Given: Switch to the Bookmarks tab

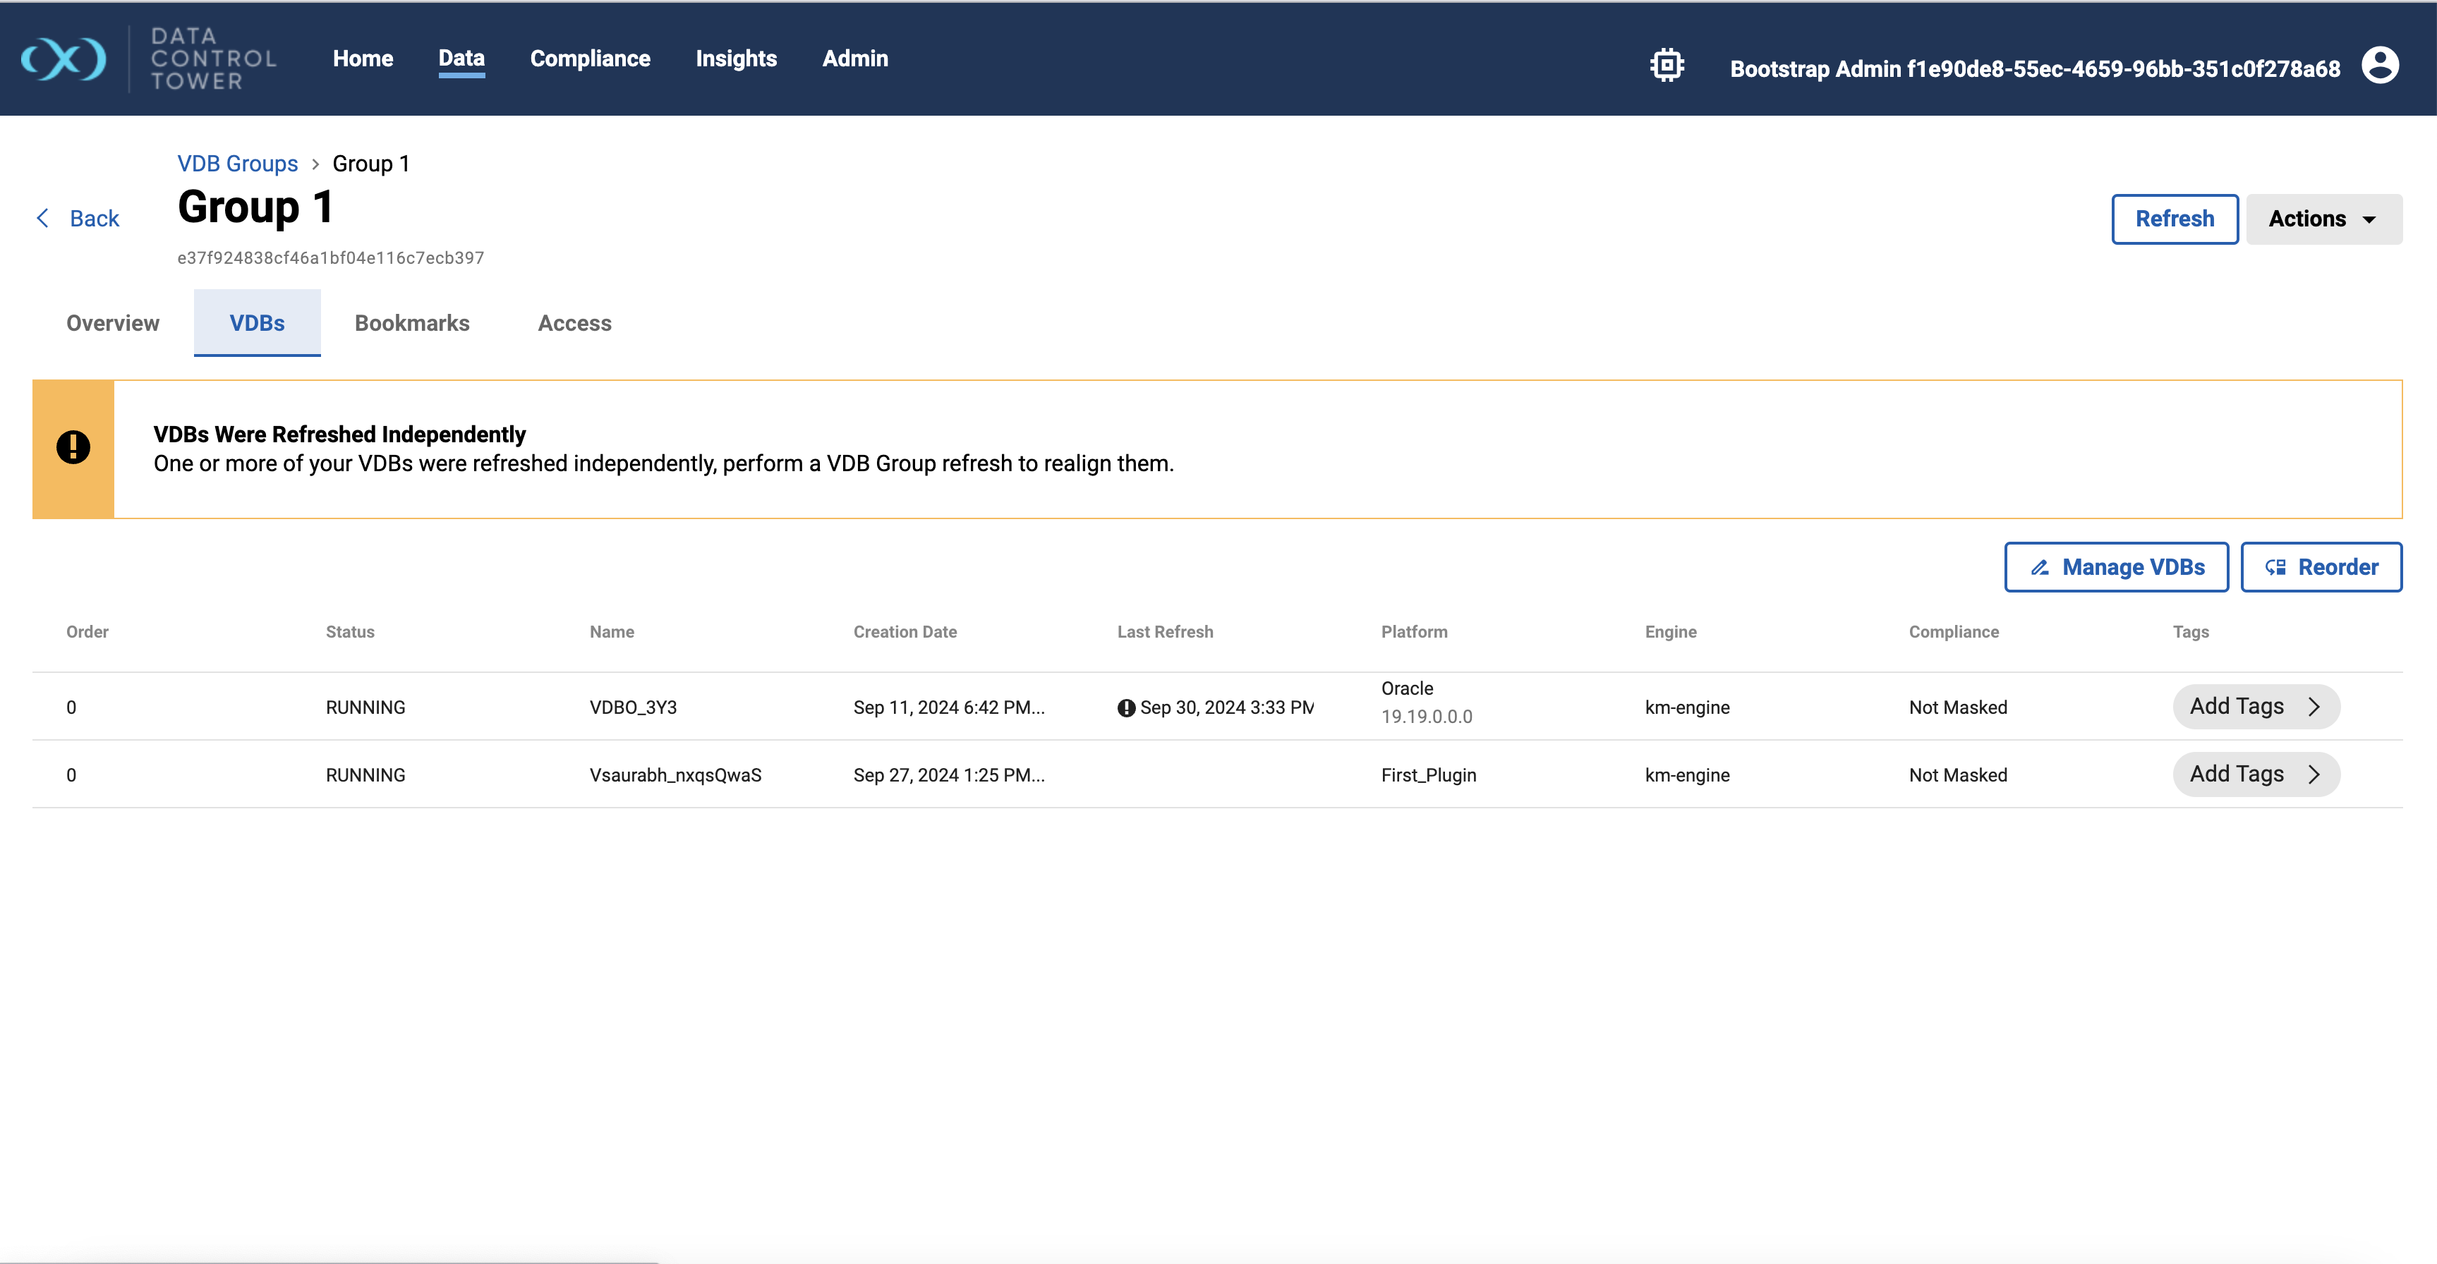Looking at the screenshot, I should click(x=411, y=324).
